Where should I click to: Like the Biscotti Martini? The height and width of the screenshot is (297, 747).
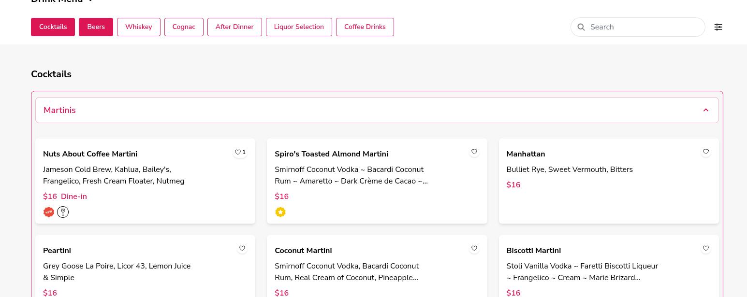(x=705, y=249)
